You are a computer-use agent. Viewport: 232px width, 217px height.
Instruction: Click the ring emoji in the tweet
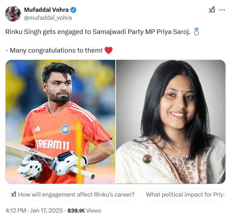click(197, 32)
